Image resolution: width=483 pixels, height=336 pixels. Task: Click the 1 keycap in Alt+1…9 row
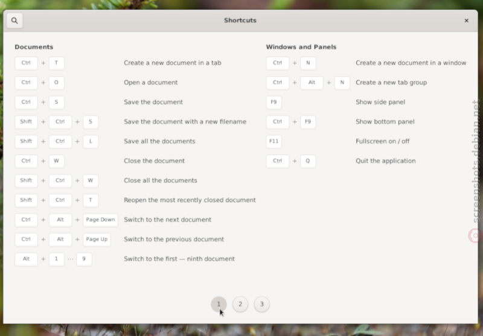pyautogui.click(x=56, y=259)
